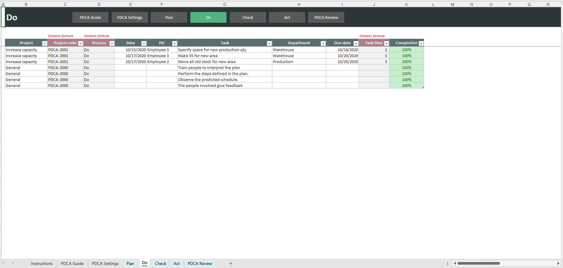Screen dimensions: 563x268
Task: Expand the Due date filter arrow
Action: pos(356,43)
